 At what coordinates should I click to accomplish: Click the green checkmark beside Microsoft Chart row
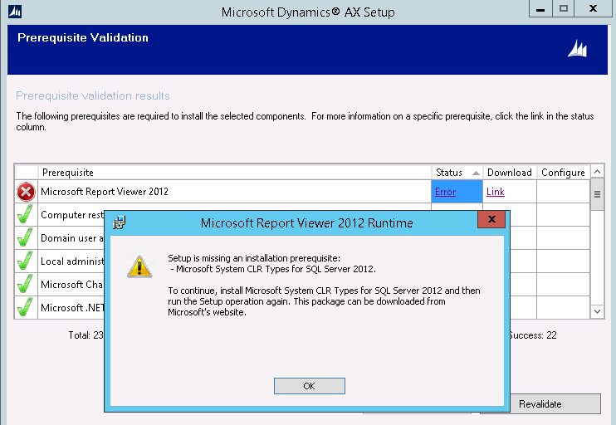[25, 284]
